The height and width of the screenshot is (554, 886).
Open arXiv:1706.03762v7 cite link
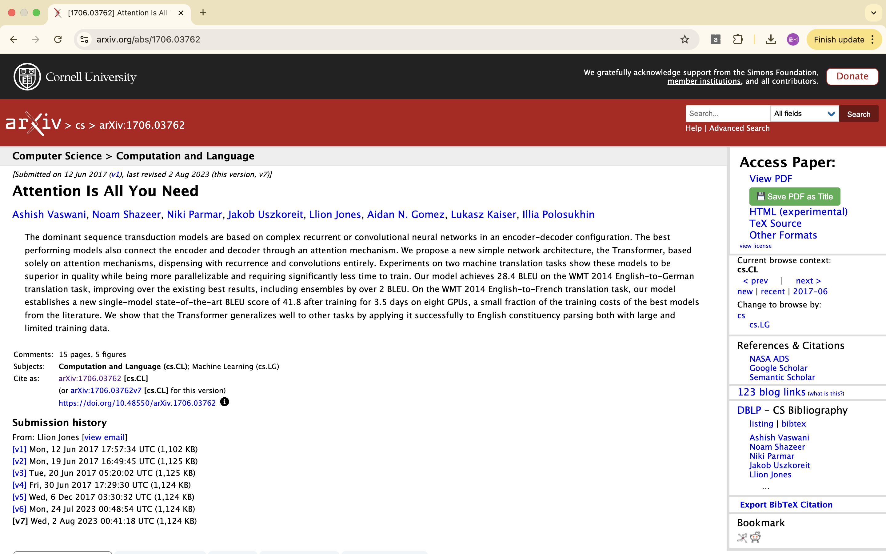[x=106, y=391]
